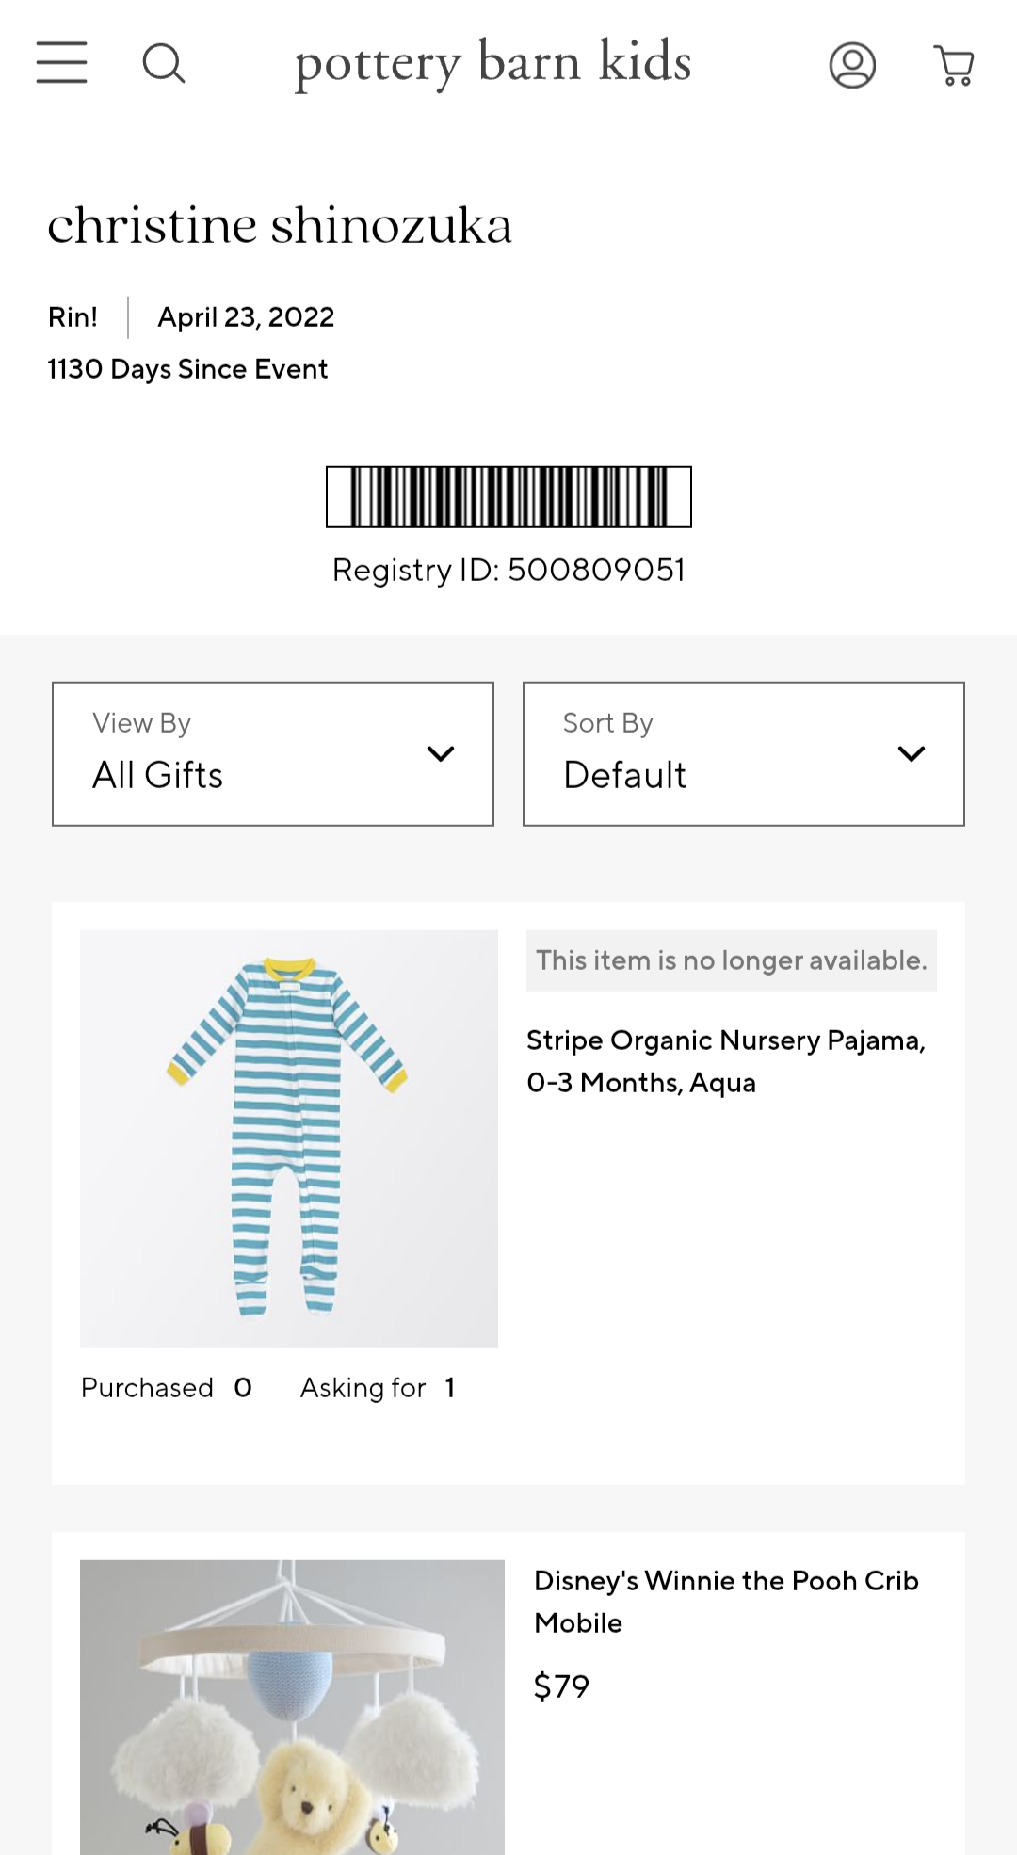Click the christine shinozuka registry heading
The width and height of the screenshot is (1017, 1855).
(280, 225)
